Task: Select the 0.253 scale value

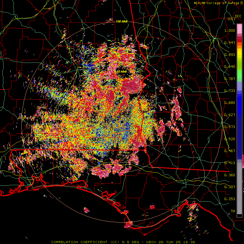Action: click(230, 199)
